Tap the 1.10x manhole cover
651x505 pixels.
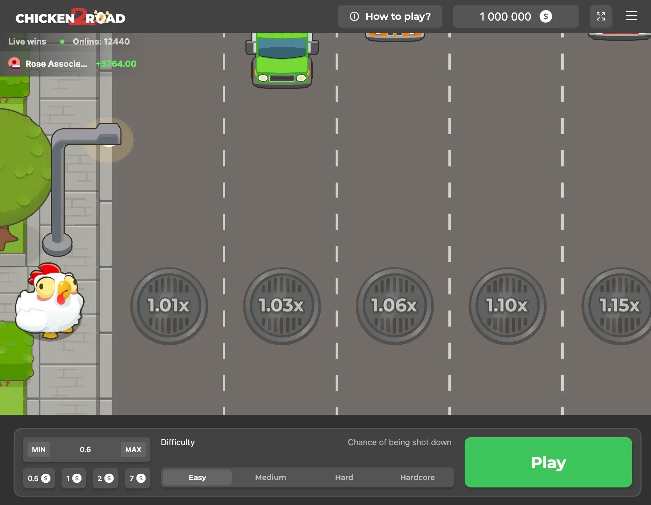tap(507, 306)
